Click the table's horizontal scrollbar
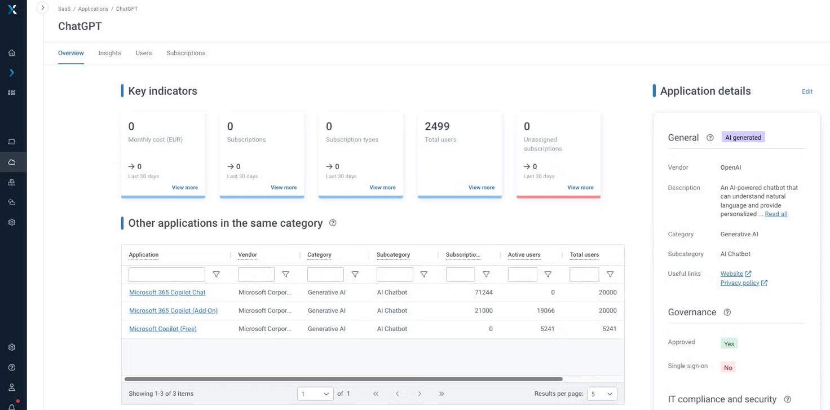 tap(343, 379)
